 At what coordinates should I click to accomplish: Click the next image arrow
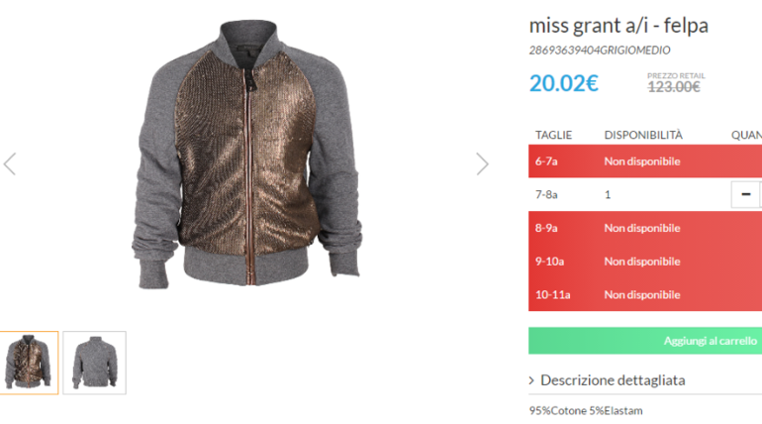482,163
